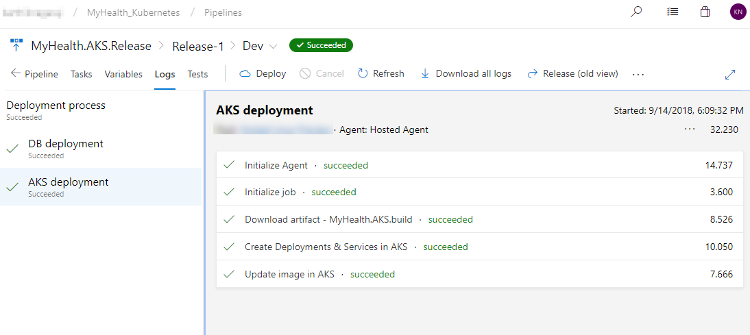Switch to the Tasks tab
Viewport: 750px width, 335px height.
(82, 74)
